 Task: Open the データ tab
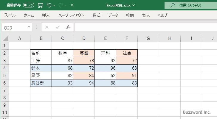tap(113, 15)
